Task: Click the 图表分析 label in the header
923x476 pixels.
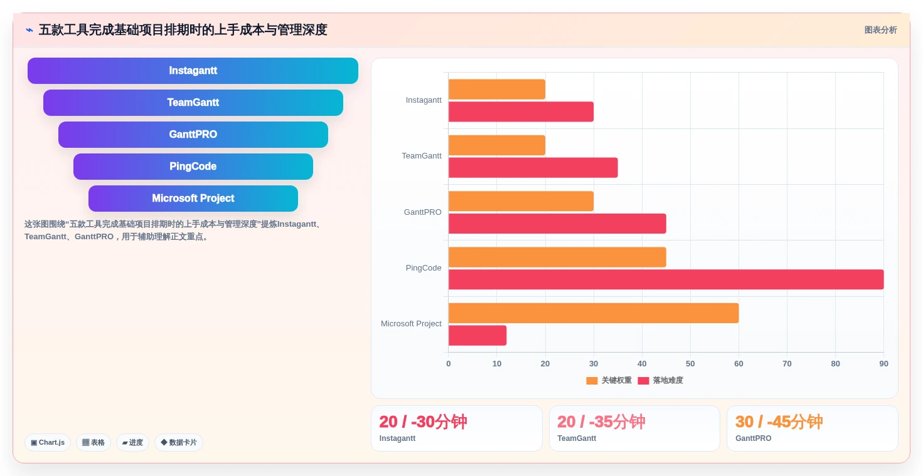Action: coord(880,30)
